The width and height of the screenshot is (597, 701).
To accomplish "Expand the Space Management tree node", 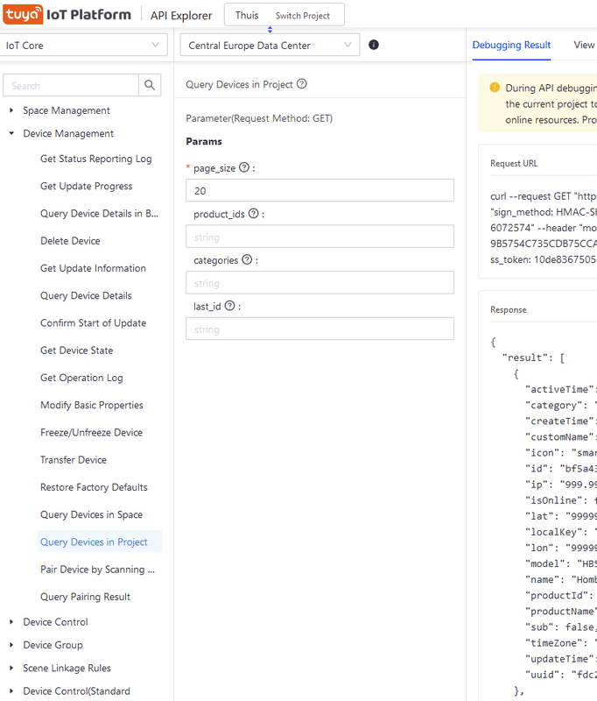I will pos(12,110).
